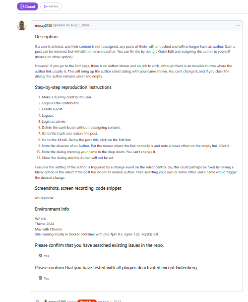The height and width of the screenshot is (302, 248).
Task: Click Screenshots, screen recording, code snippet heading
Action: coord(78,188)
